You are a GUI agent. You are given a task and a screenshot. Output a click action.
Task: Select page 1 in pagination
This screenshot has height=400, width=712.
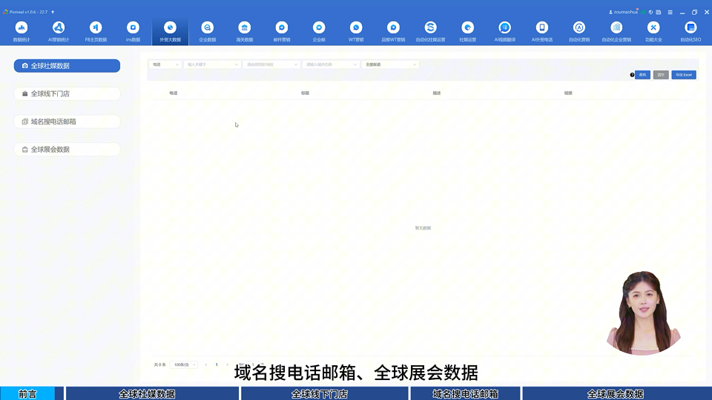click(x=217, y=364)
